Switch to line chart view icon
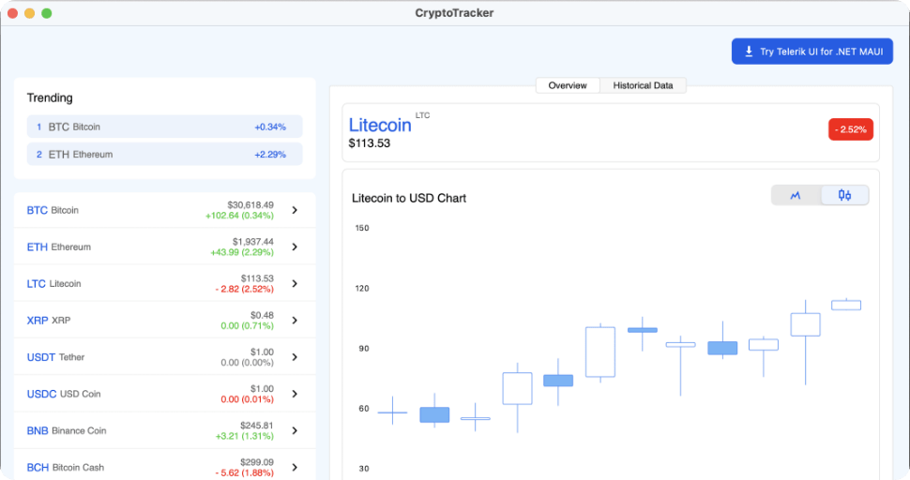This screenshot has height=480, width=910. pos(796,195)
